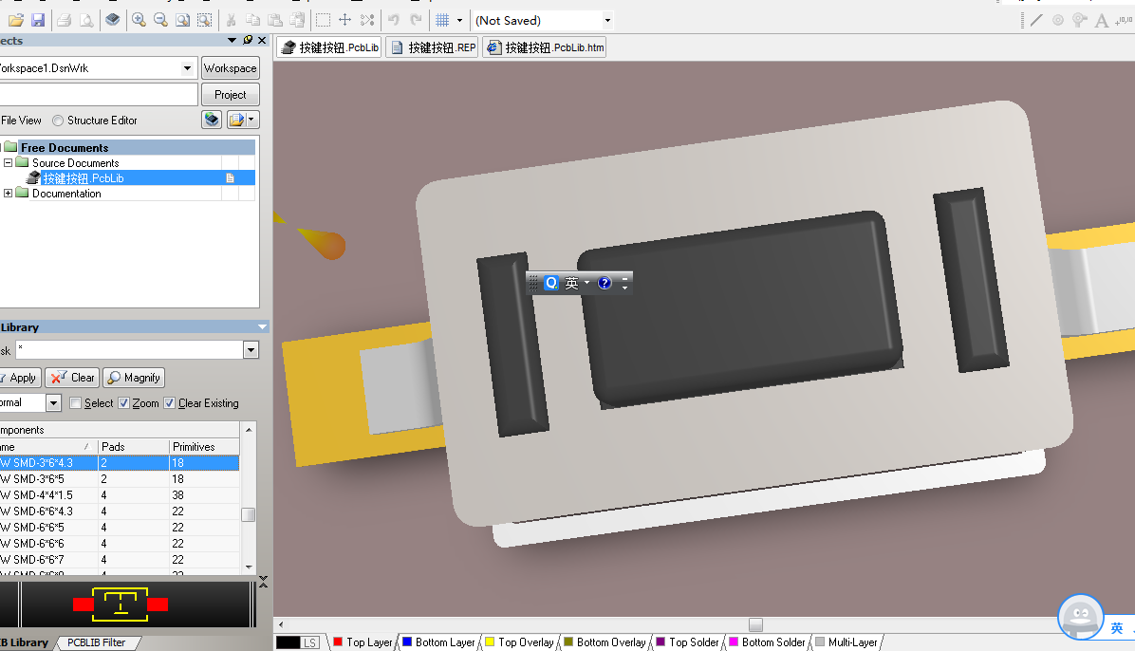Click the Paste clipboard icon
This screenshot has height=651, width=1135.
pos(275,20)
